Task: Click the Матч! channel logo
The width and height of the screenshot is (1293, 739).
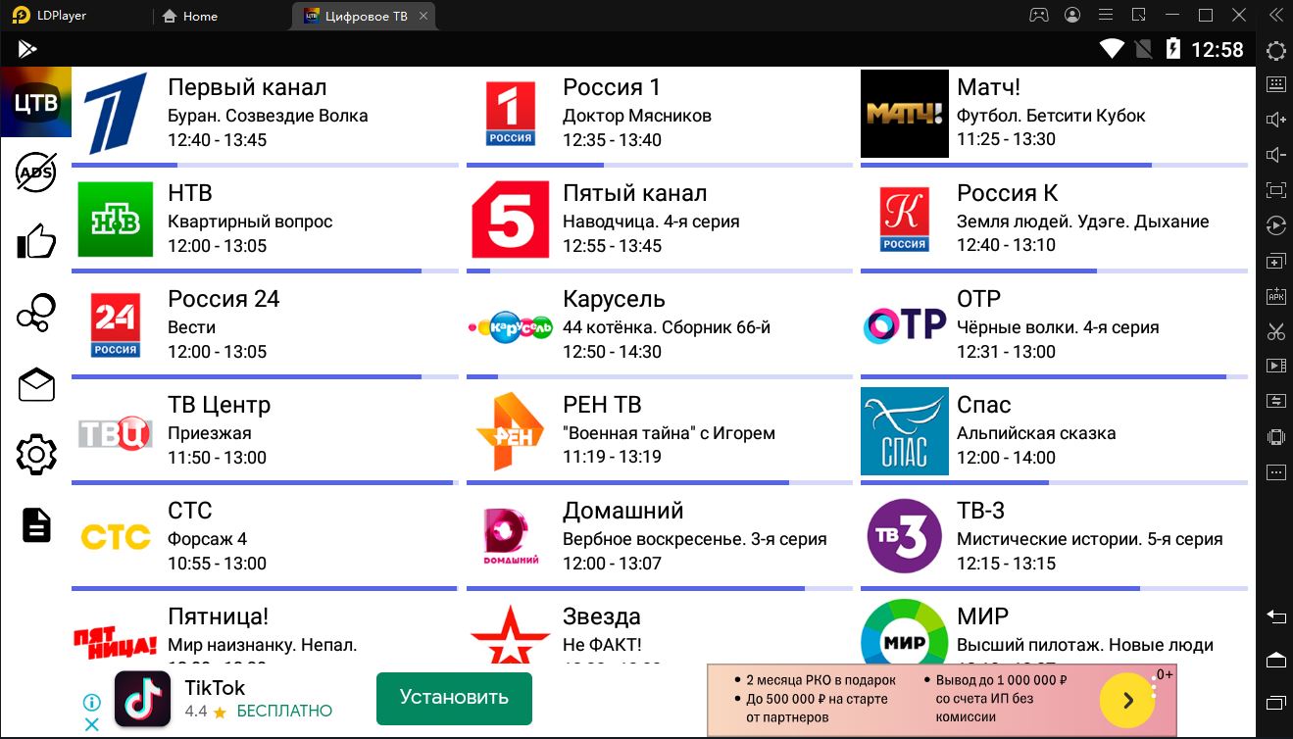Action: click(904, 114)
